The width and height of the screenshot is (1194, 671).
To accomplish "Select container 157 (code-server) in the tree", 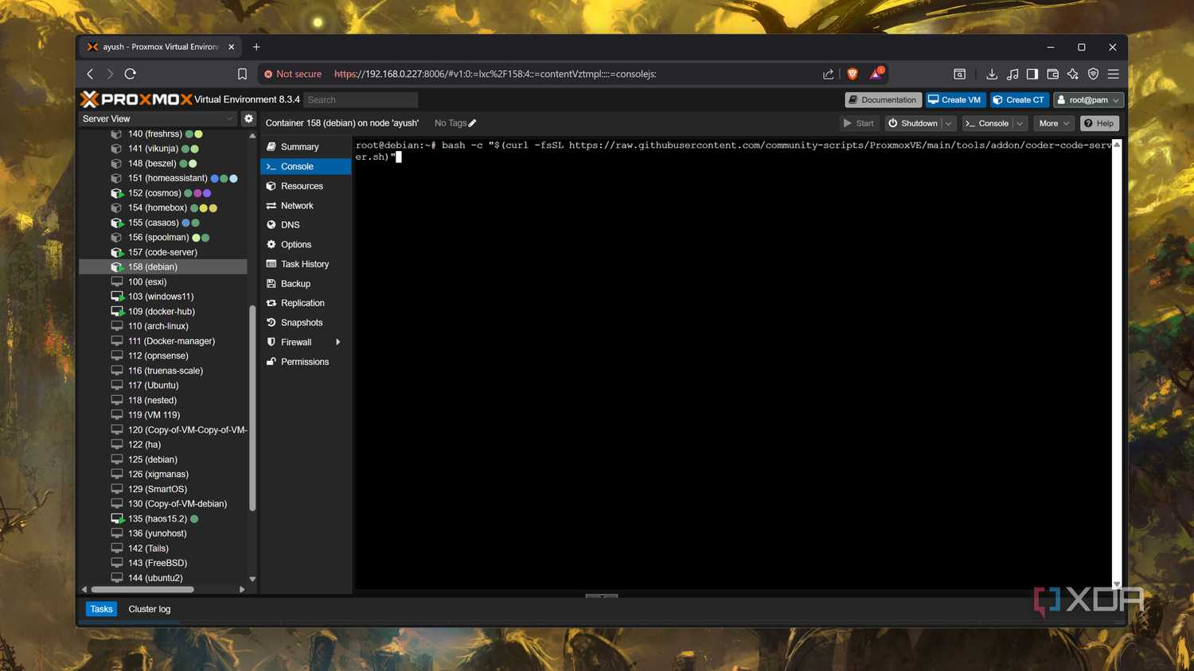I will [x=162, y=252].
